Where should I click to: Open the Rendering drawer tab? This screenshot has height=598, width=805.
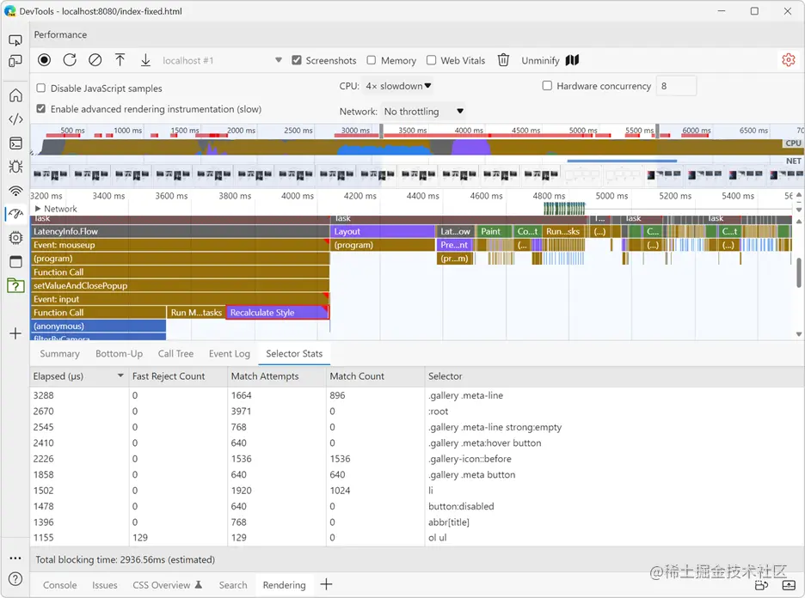click(x=284, y=585)
